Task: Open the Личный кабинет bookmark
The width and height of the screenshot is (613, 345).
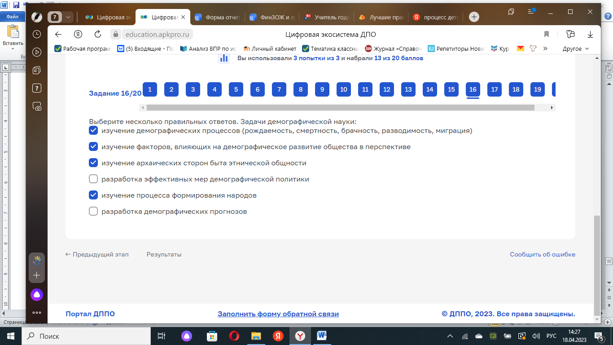Action: [270, 49]
